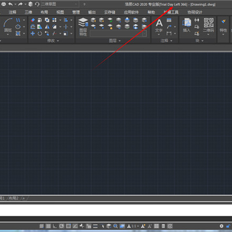The width and height of the screenshot is (232, 232).
Task: Open the 帮助 ribbon tab
Action: pos(151,12)
